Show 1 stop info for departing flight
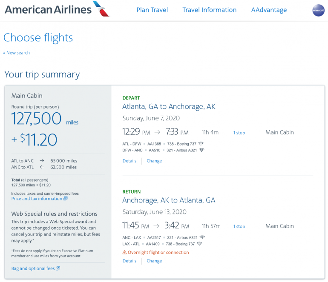 click(x=239, y=133)
